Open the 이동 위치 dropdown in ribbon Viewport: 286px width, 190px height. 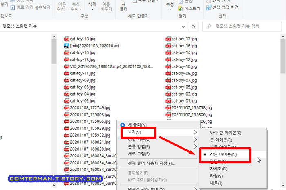(x=62, y=7)
